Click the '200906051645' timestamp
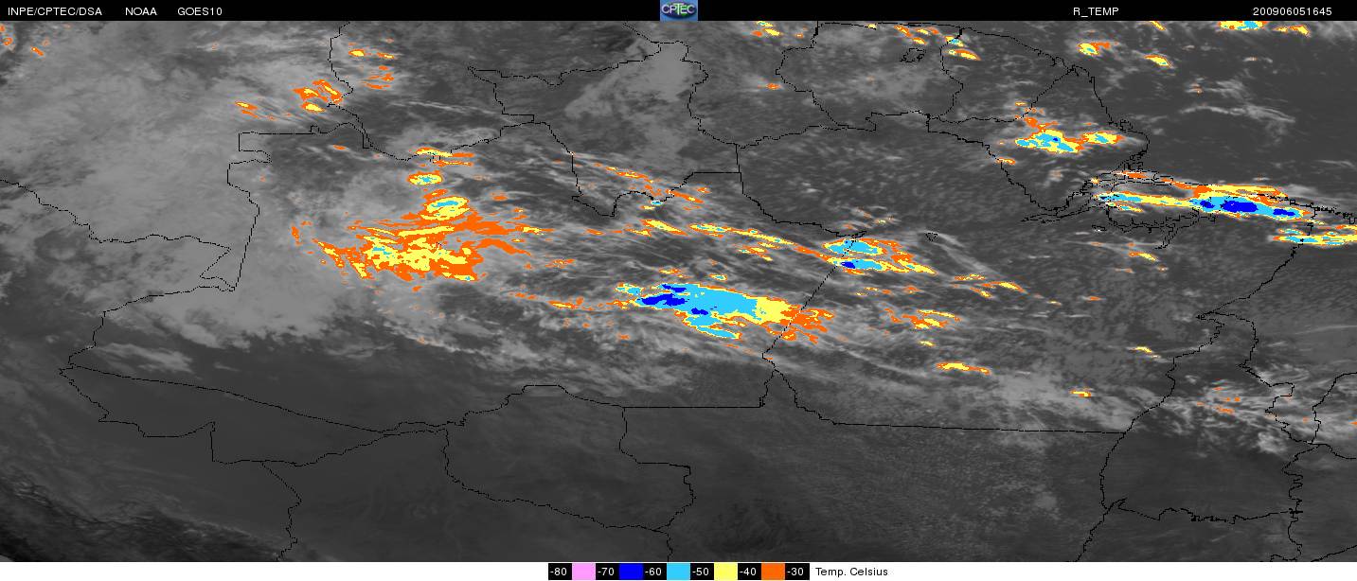 coord(1293,11)
